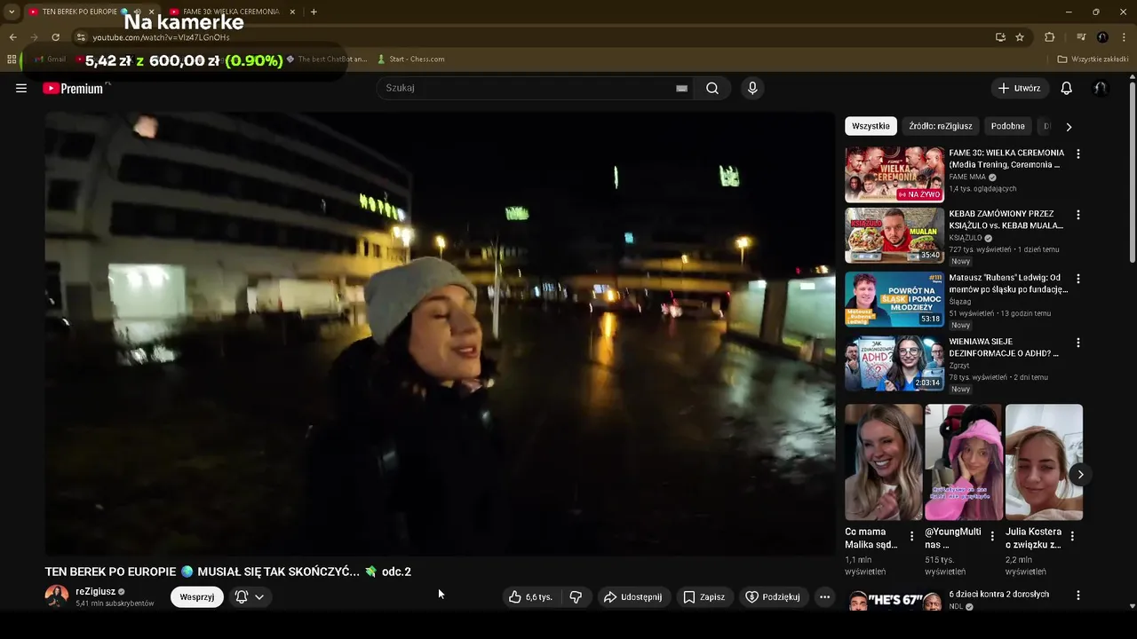This screenshot has height=639, width=1137.
Task: Open the notifications bell in header
Action: 1067,88
